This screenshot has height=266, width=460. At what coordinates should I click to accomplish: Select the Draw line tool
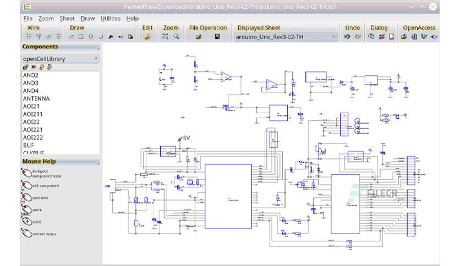tap(71, 37)
